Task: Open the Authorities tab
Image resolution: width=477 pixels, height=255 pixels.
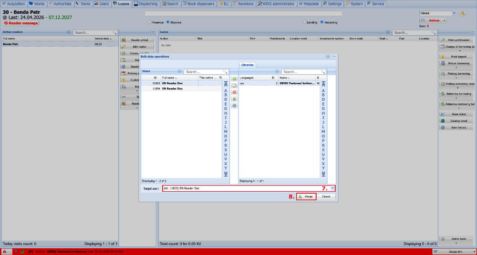Action: tap(60, 4)
